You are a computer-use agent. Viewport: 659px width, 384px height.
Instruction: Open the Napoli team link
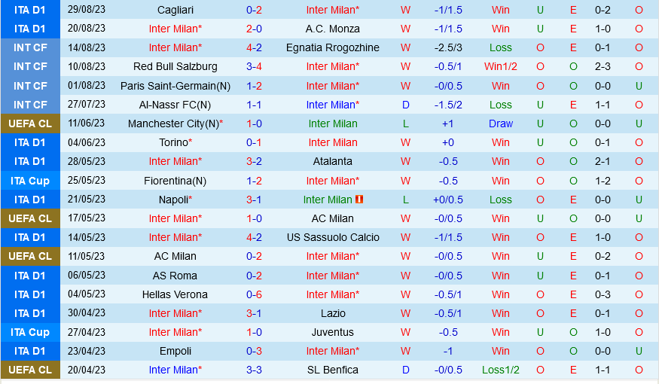point(172,200)
